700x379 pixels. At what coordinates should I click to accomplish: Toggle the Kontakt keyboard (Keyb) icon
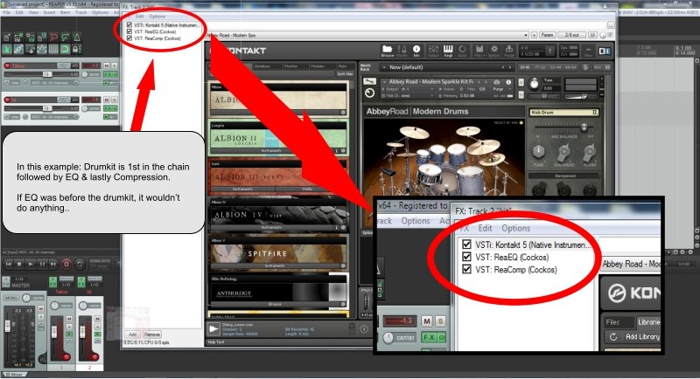pyautogui.click(x=449, y=50)
